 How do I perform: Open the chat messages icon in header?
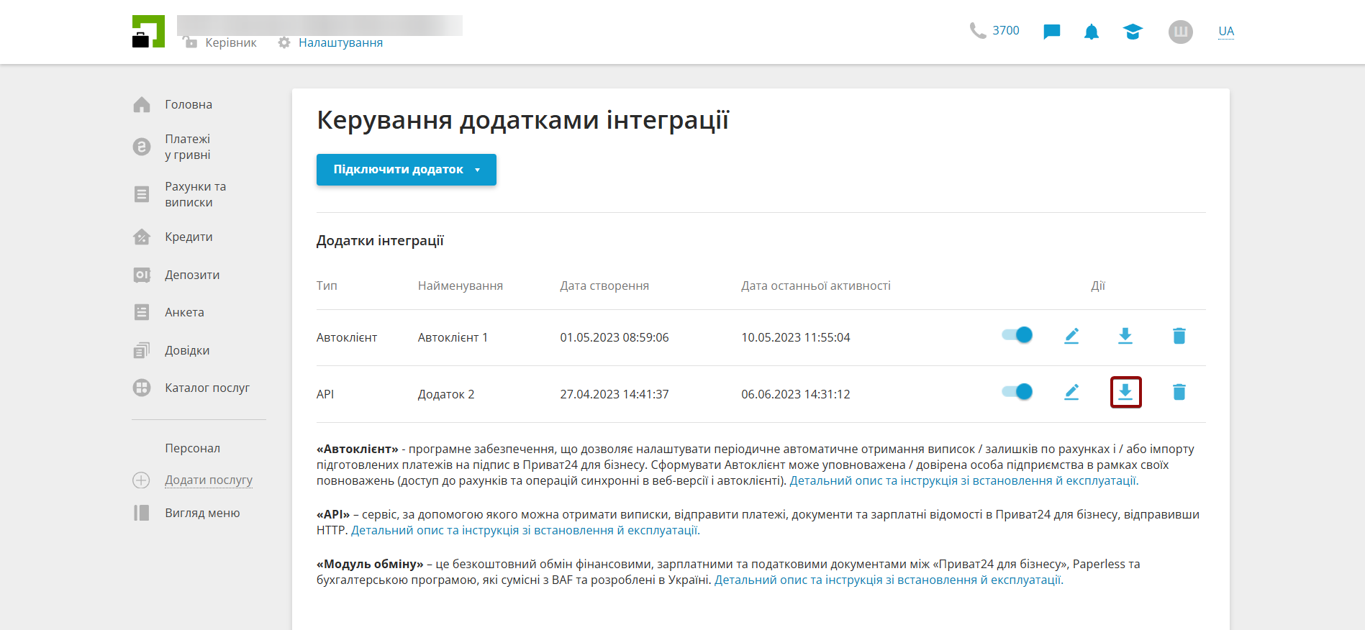click(x=1051, y=32)
